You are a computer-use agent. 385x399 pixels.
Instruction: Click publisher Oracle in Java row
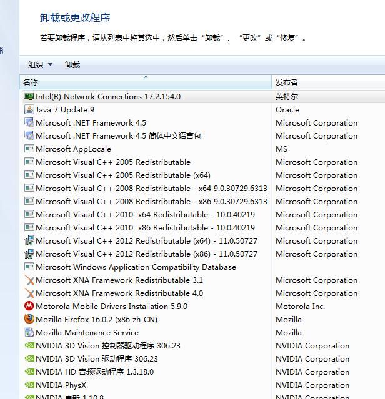[287, 110]
